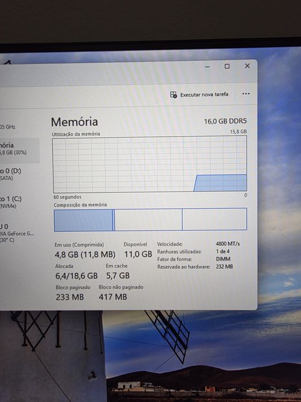Click the Alocada label
This screenshot has width=301, height=402.
[64, 266]
